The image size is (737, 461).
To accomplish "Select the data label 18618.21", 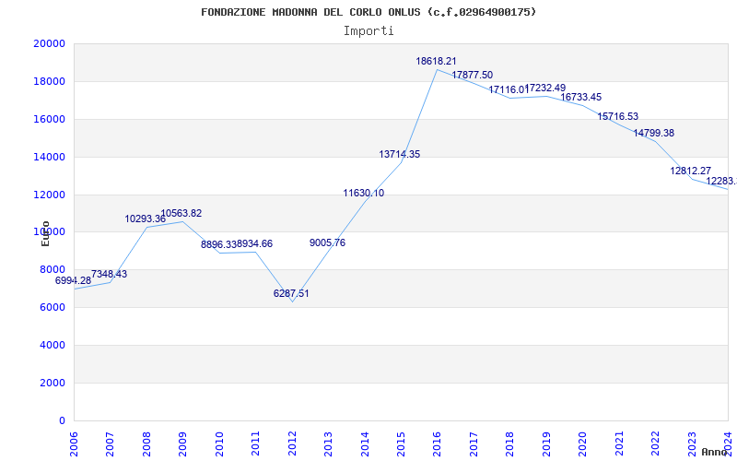I will [436, 61].
